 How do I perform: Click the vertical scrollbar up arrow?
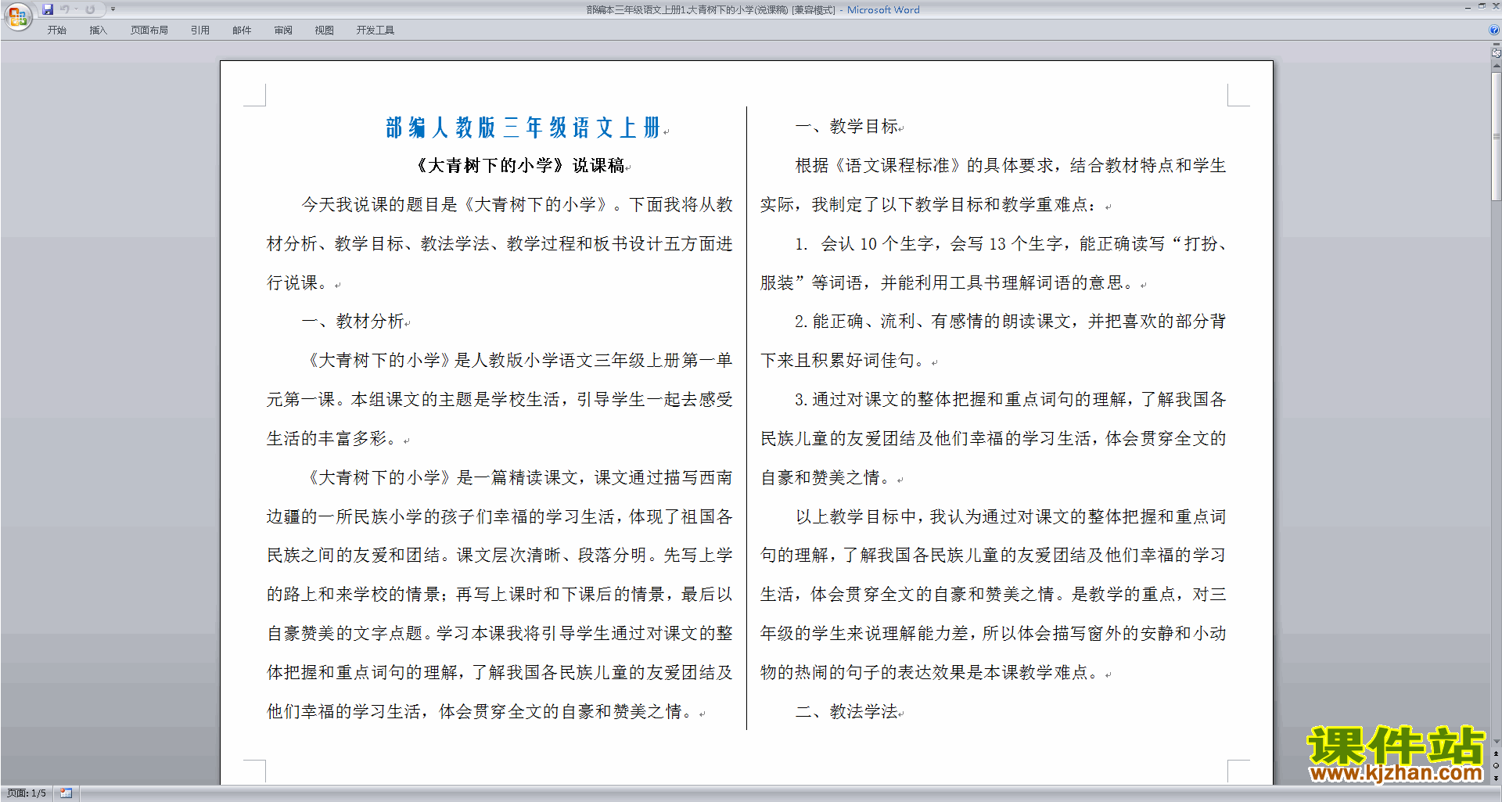[x=1496, y=66]
